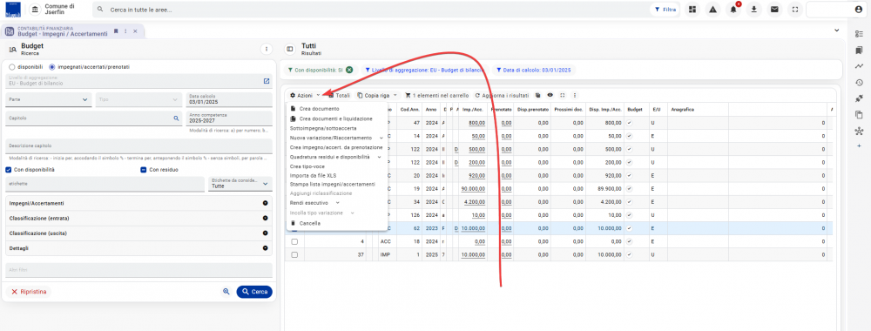
Task: Open Budget search panel more options
Action: pyautogui.click(x=267, y=49)
